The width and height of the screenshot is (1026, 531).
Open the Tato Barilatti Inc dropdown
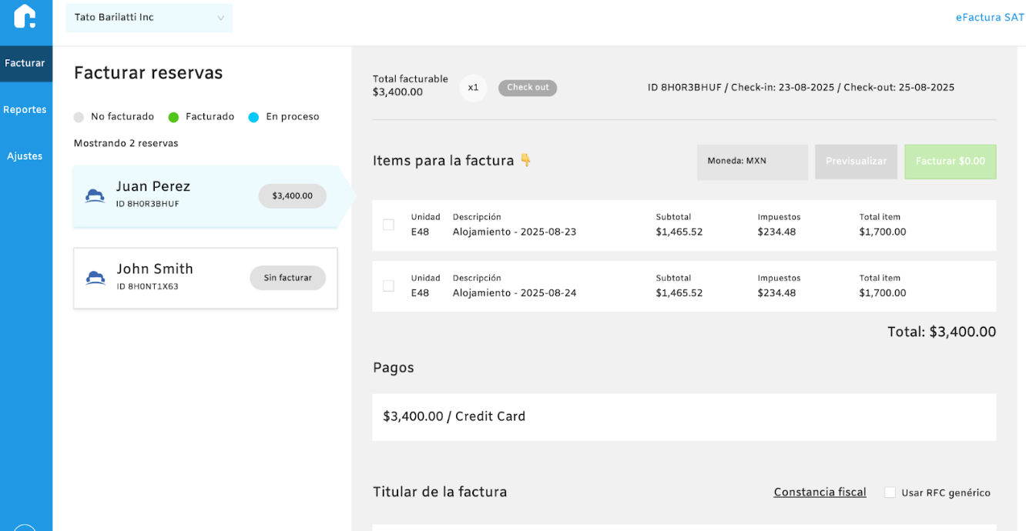tap(149, 18)
